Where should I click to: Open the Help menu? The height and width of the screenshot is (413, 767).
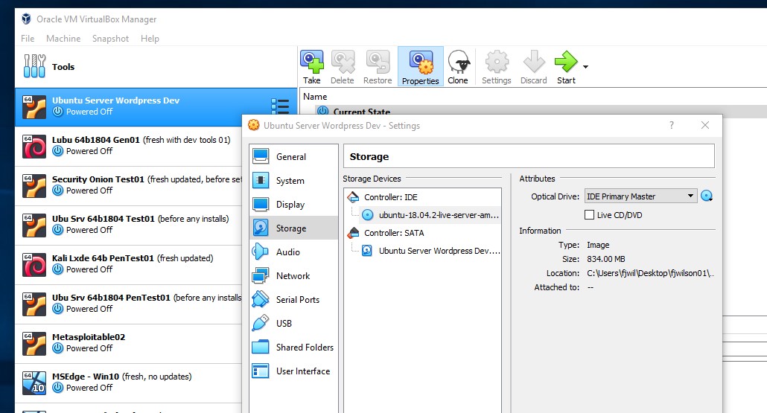tap(150, 39)
